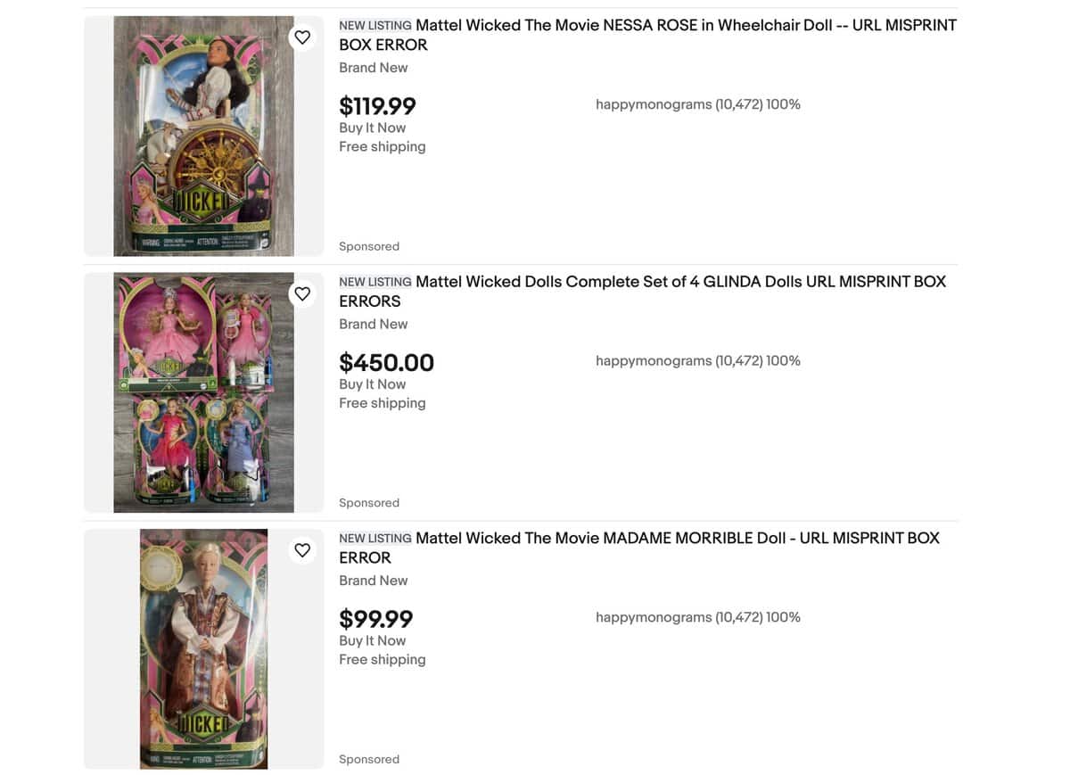Viewport: 1070px width, 775px height.
Task: Save the Nessa Rose doll to watchlist
Action: (x=302, y=37)
